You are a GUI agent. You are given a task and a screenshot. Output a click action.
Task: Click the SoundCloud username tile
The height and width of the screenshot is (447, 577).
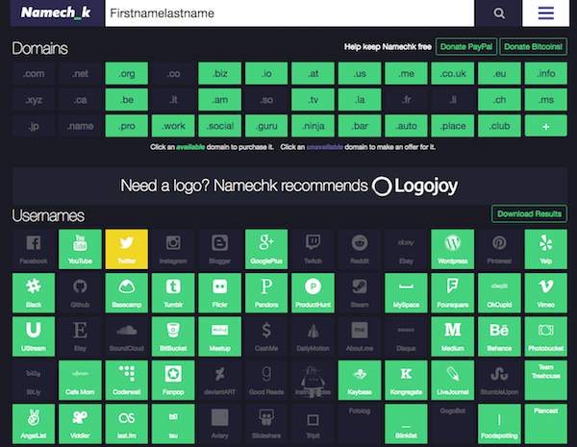point(127,336)
